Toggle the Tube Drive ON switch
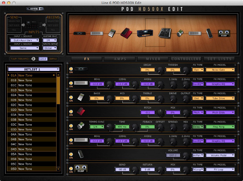 [x=71, y=98]
